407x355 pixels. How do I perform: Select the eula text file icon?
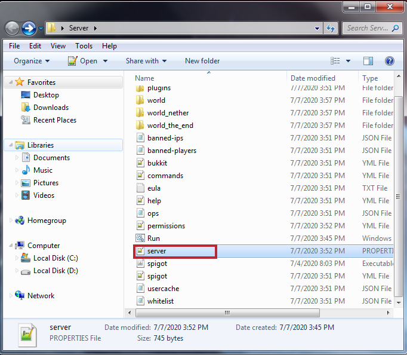coord(140,188)
